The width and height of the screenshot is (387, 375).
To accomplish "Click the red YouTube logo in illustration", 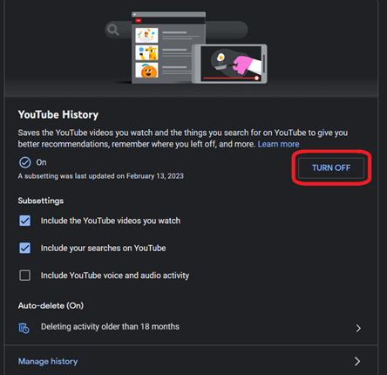I will 139,20.
